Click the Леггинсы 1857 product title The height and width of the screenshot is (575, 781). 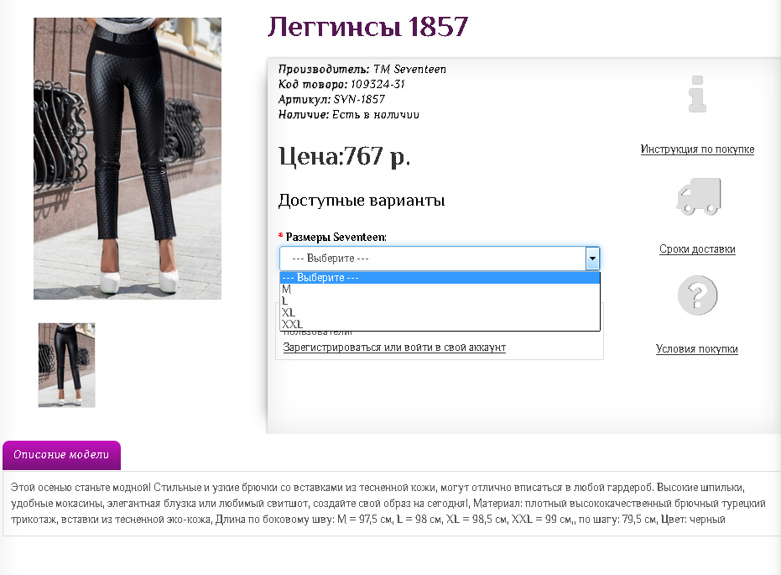tap(368, 26)
